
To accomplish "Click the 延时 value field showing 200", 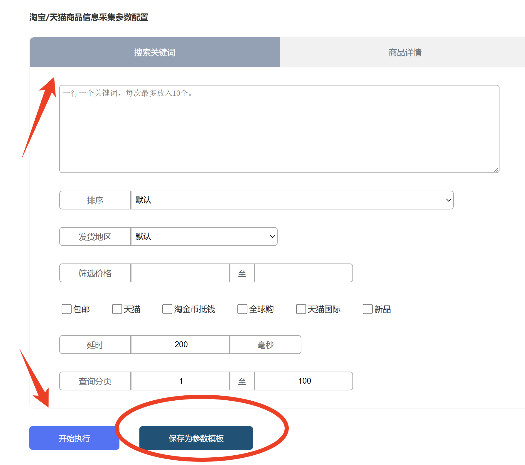I will click(x=180, y=345).
